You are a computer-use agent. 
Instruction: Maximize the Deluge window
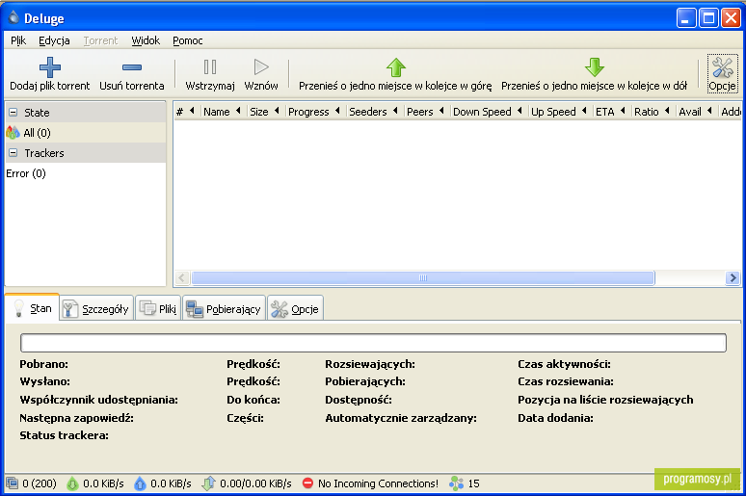tap(708, 18)
